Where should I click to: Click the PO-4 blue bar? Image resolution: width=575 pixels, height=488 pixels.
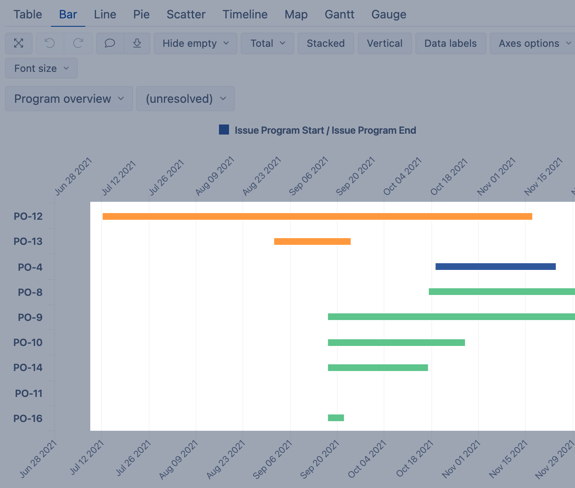tap(495, 267)
